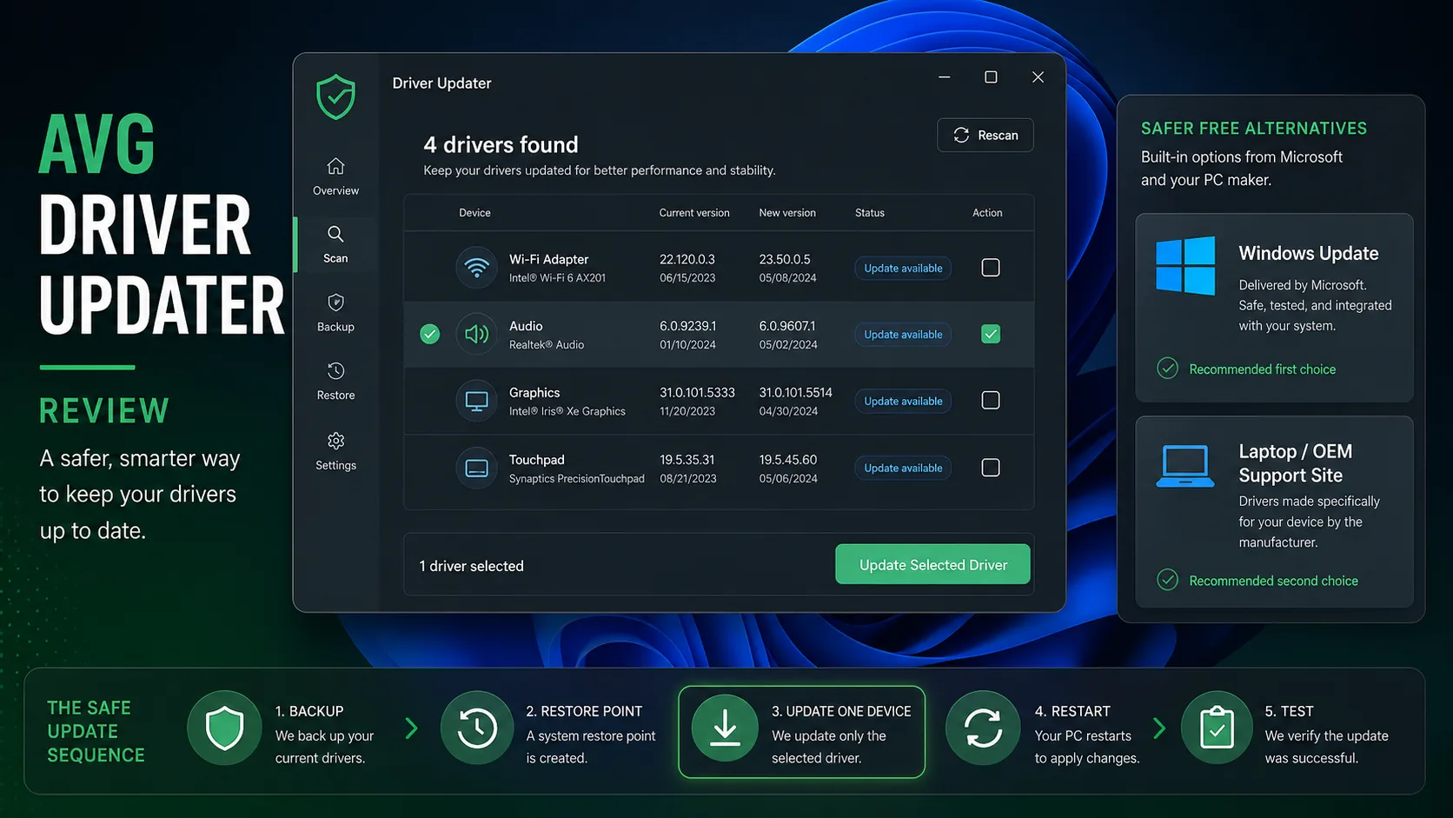Image resolution: width=1453 pixels, height=818 pixels.
Task: Click the Backup step shield icon
Action: (x=224, y=728)
